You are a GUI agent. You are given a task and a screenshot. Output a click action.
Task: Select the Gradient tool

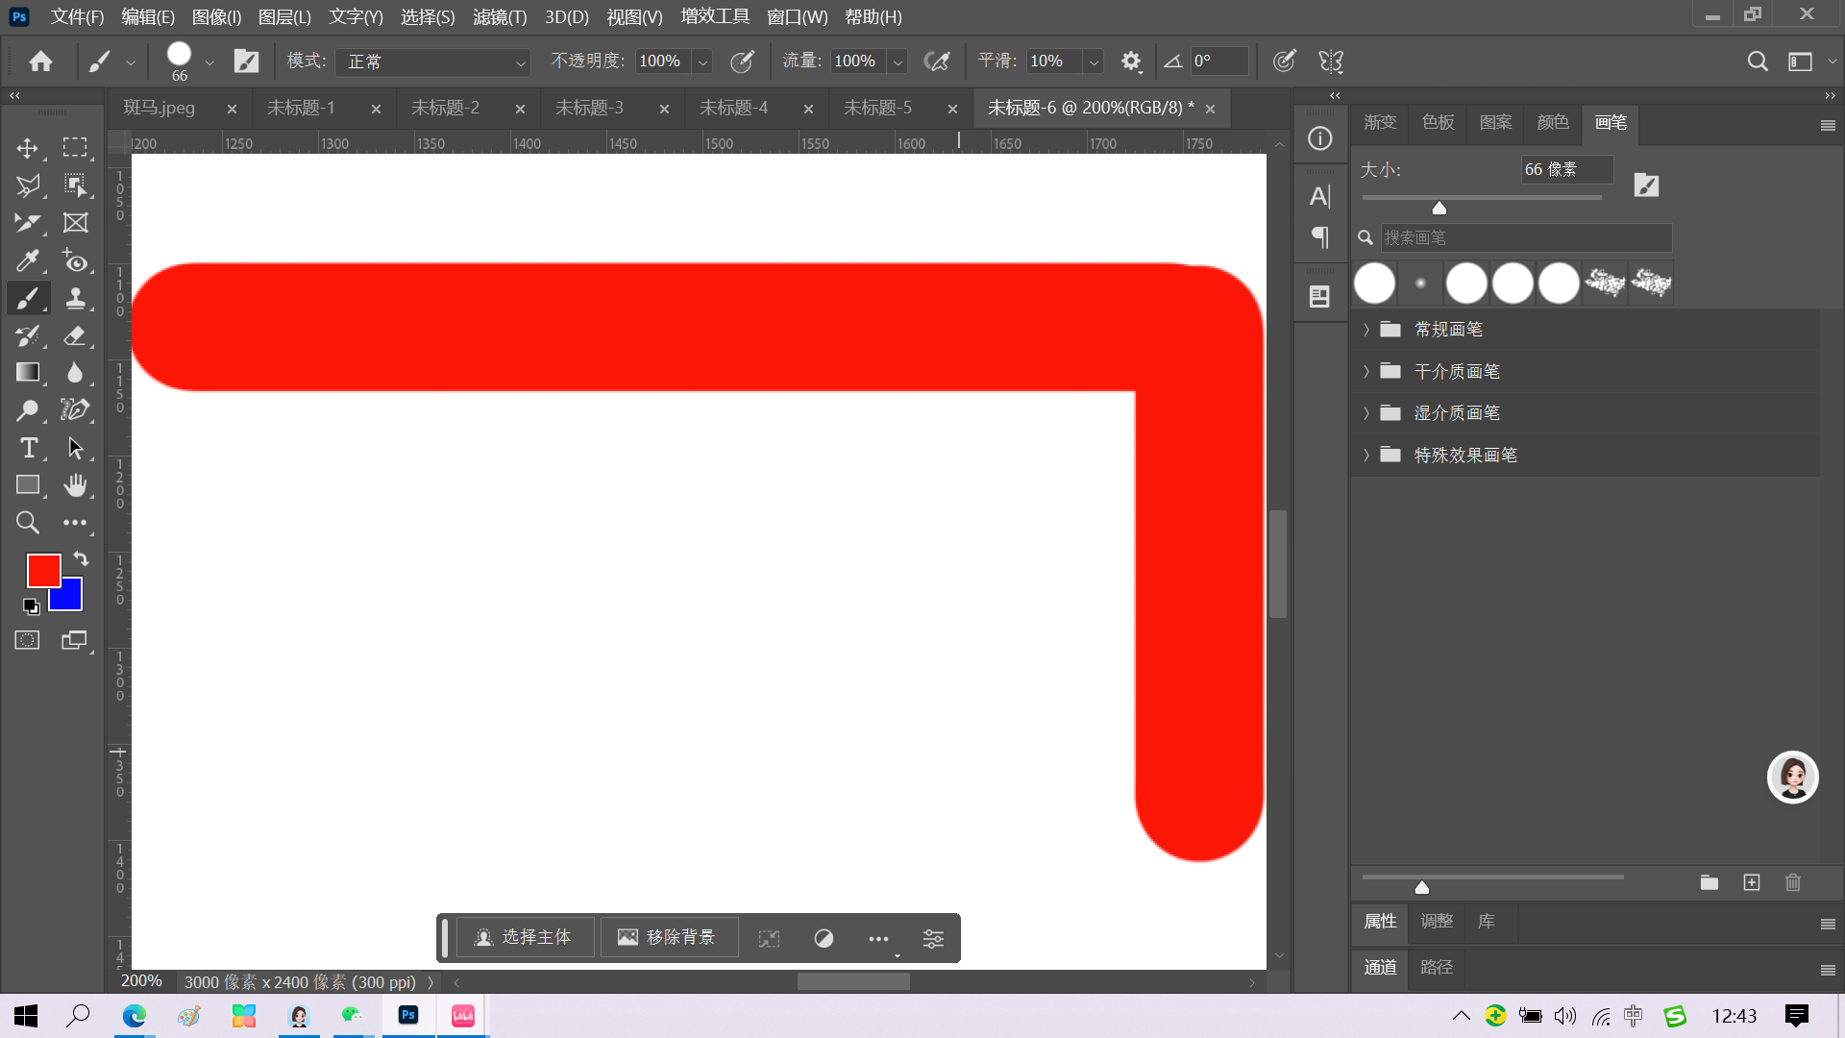pos(27,373)
